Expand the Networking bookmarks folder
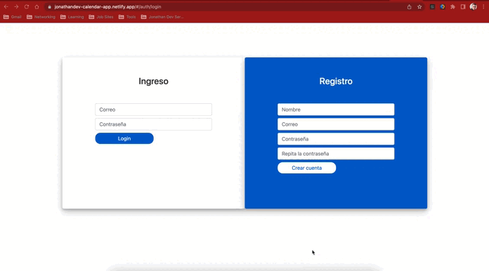 tap(41, 17)
